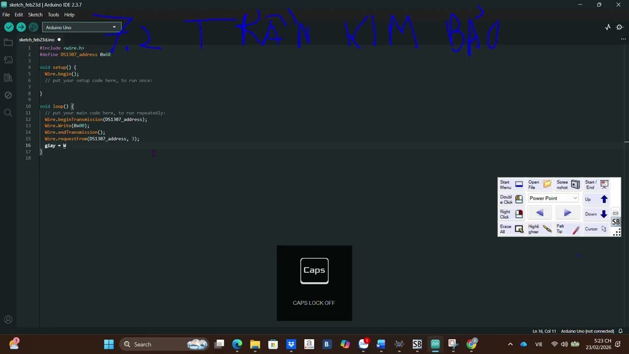The image size is (629, 354).
Task: Click the Up arrow button
Action: (597, 199)
